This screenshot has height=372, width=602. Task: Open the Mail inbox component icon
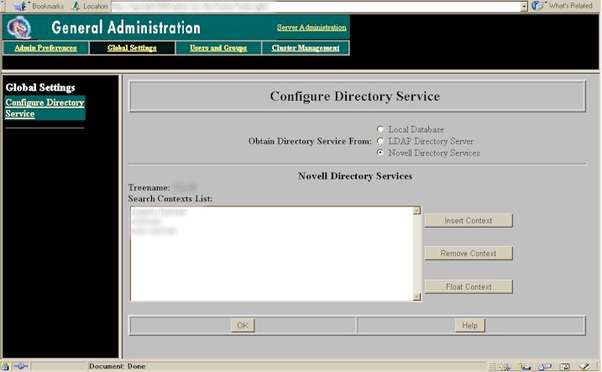524,367
